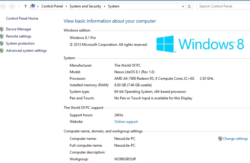
Task: Click shield icon beside System protection
Action: pyautogui.click(x=2, y=43)
